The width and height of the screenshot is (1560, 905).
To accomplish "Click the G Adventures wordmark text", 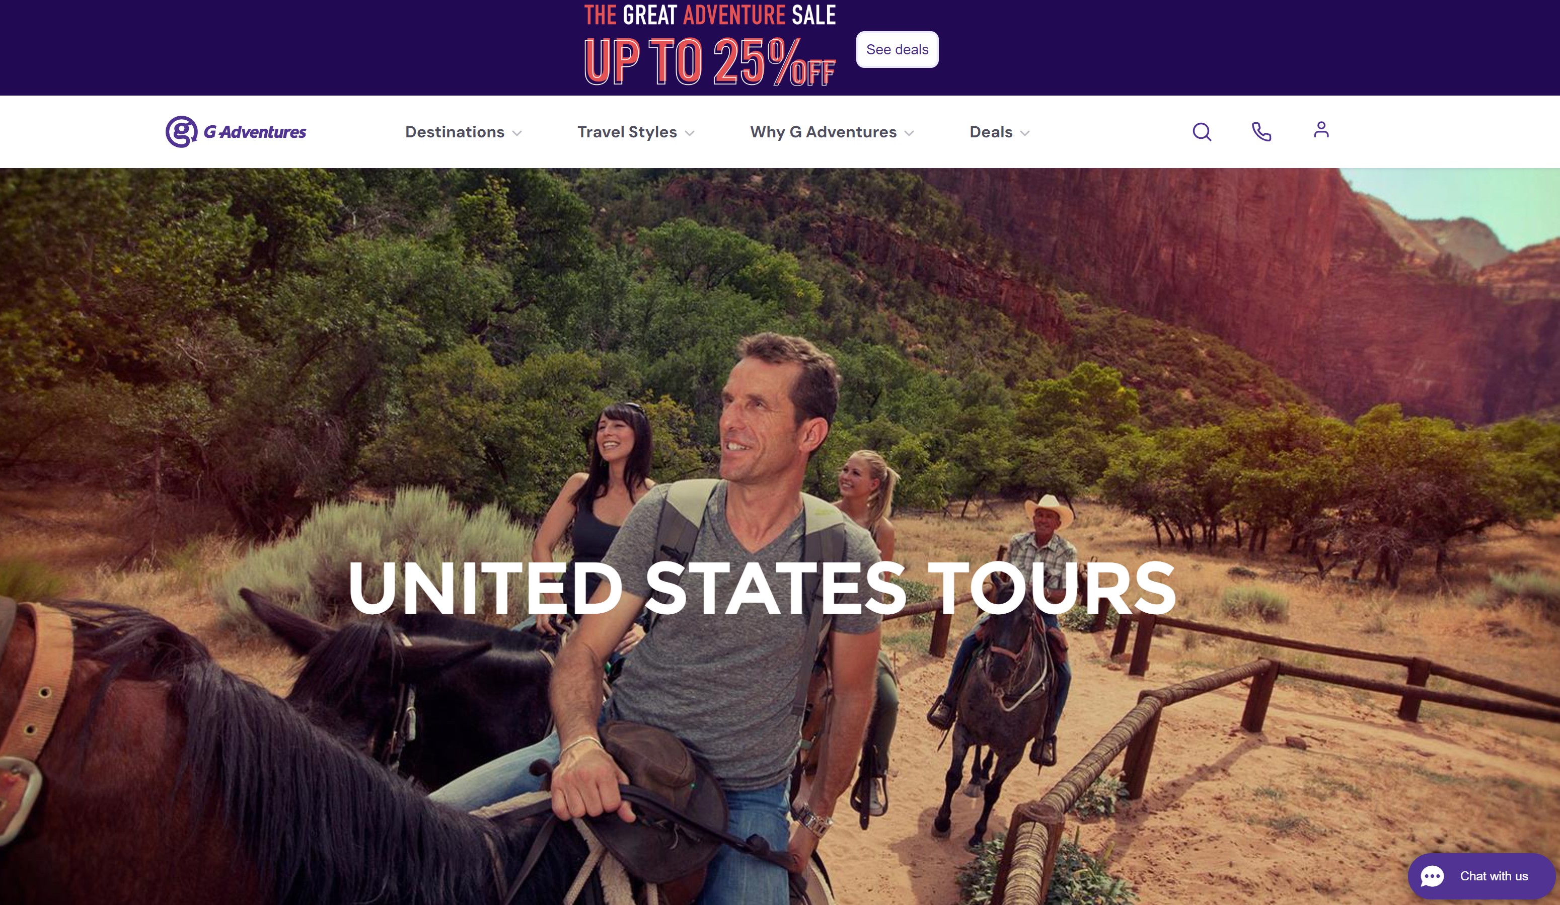I will (x=254, y=132).
